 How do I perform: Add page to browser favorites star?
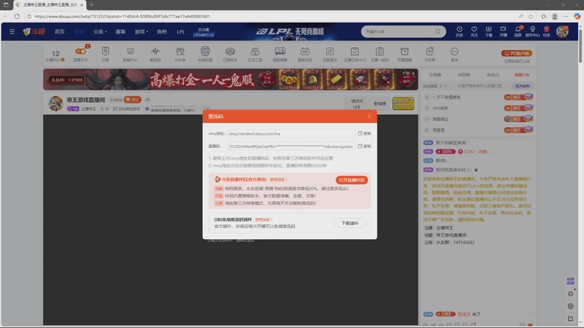tap(531, 16)
